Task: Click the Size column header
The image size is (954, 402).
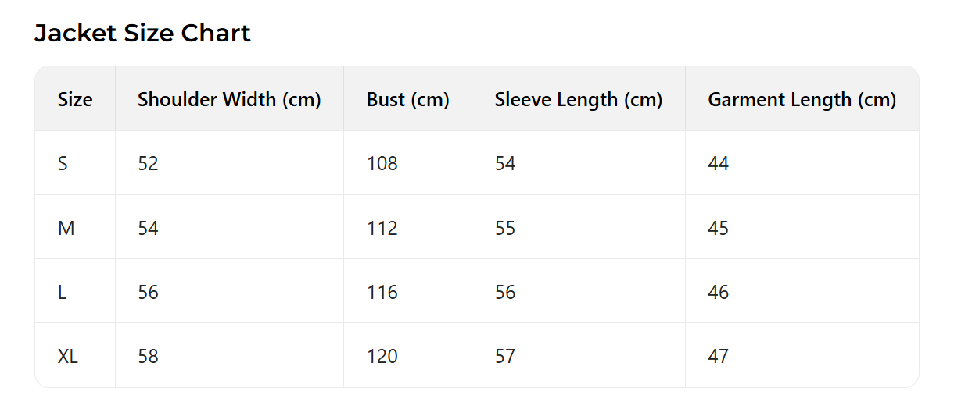Action: click(75, 100)
